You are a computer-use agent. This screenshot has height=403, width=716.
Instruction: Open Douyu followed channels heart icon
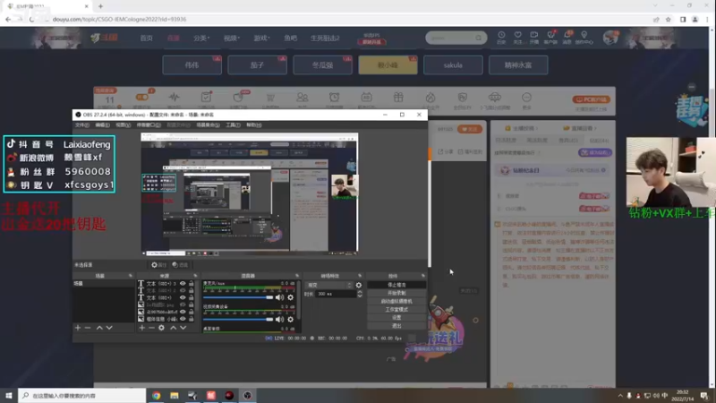point(518,35)
